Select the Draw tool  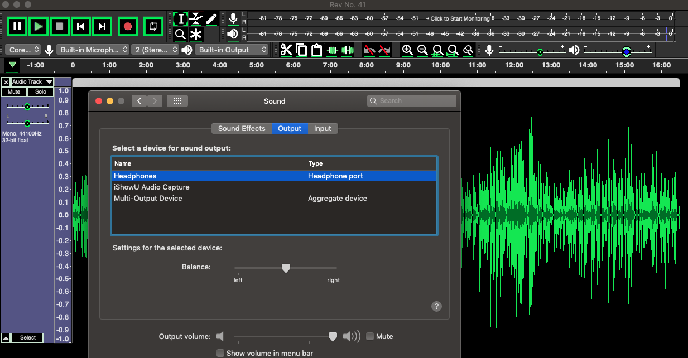tap(211, 18)
